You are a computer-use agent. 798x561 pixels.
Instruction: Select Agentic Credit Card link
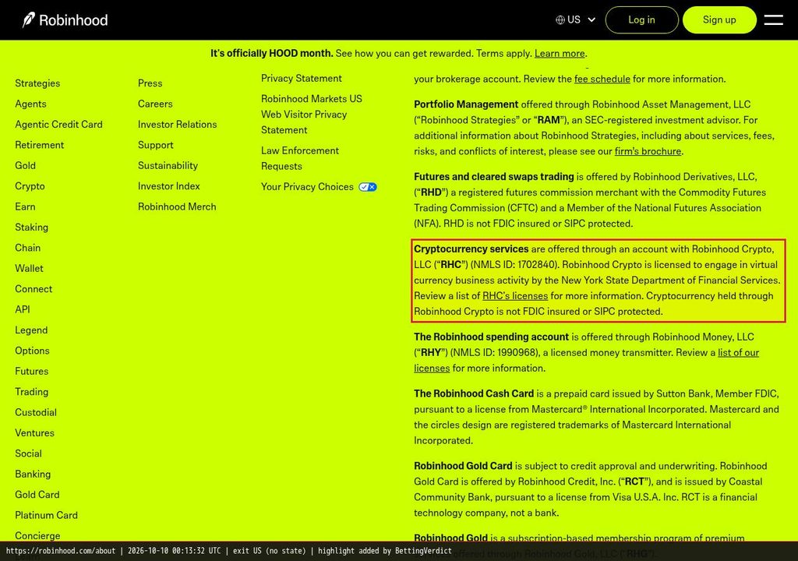pos(58,124)
